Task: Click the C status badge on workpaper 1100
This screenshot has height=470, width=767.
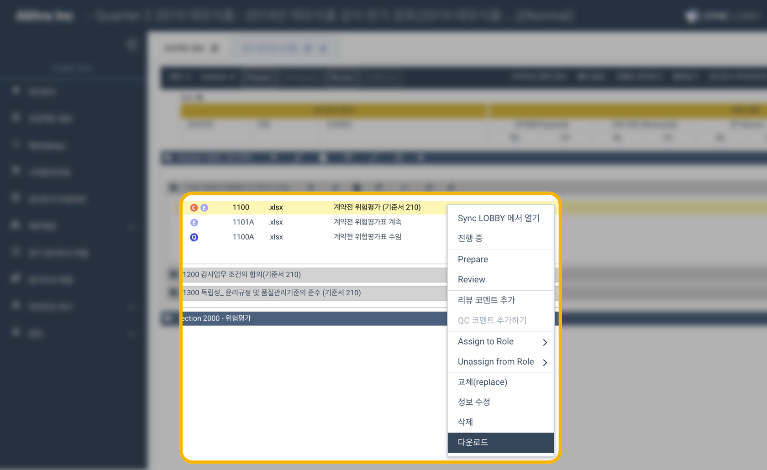Action: (x=194, y=207)
